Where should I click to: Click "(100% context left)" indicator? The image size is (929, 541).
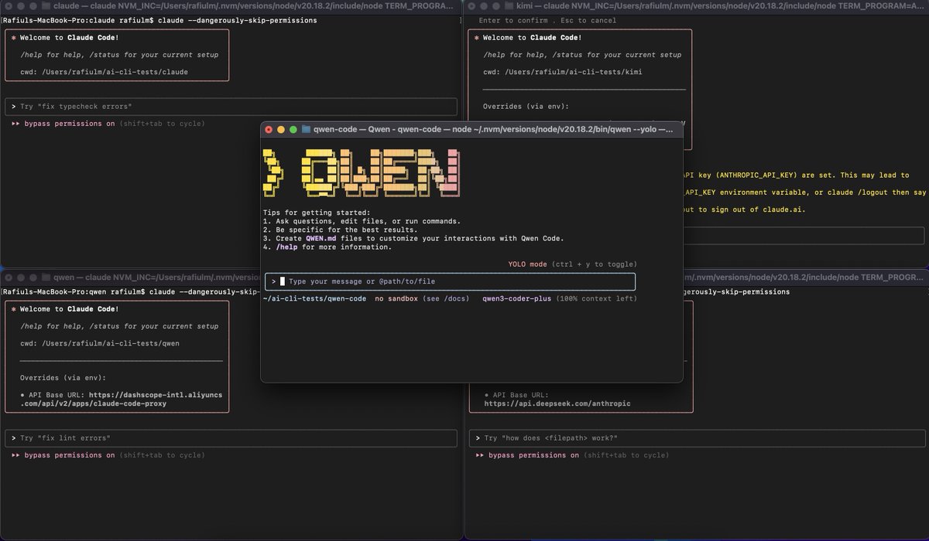coord(597,298)
